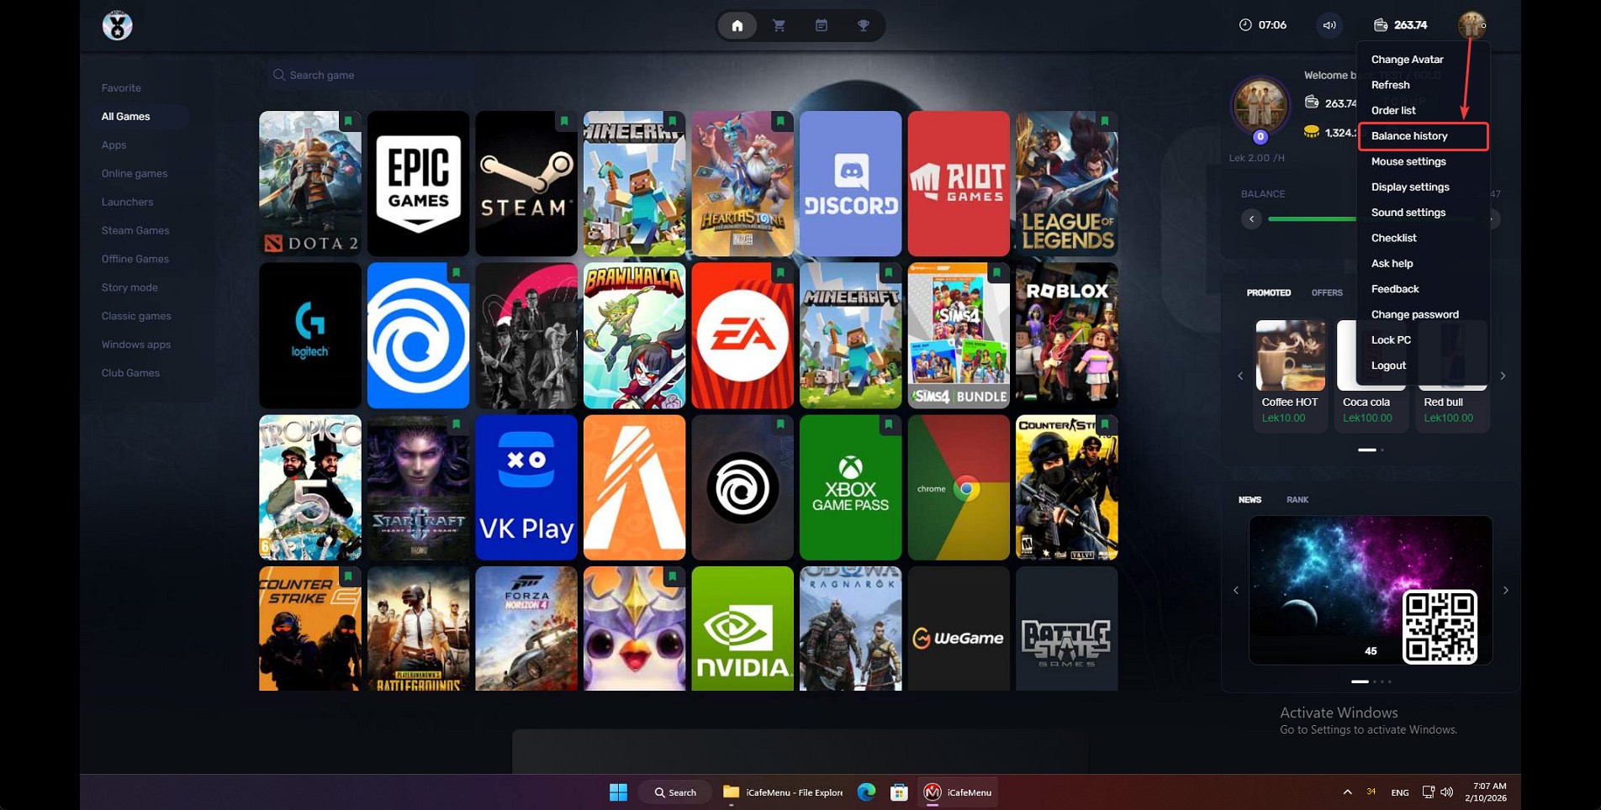Launch League of Legends tile

1067,183
